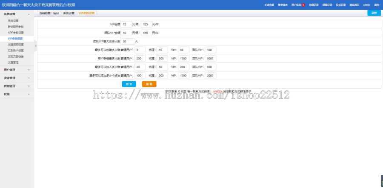Click the 刷新 refresh button
This screenshot has width=383, height=188.
[374, 13]
